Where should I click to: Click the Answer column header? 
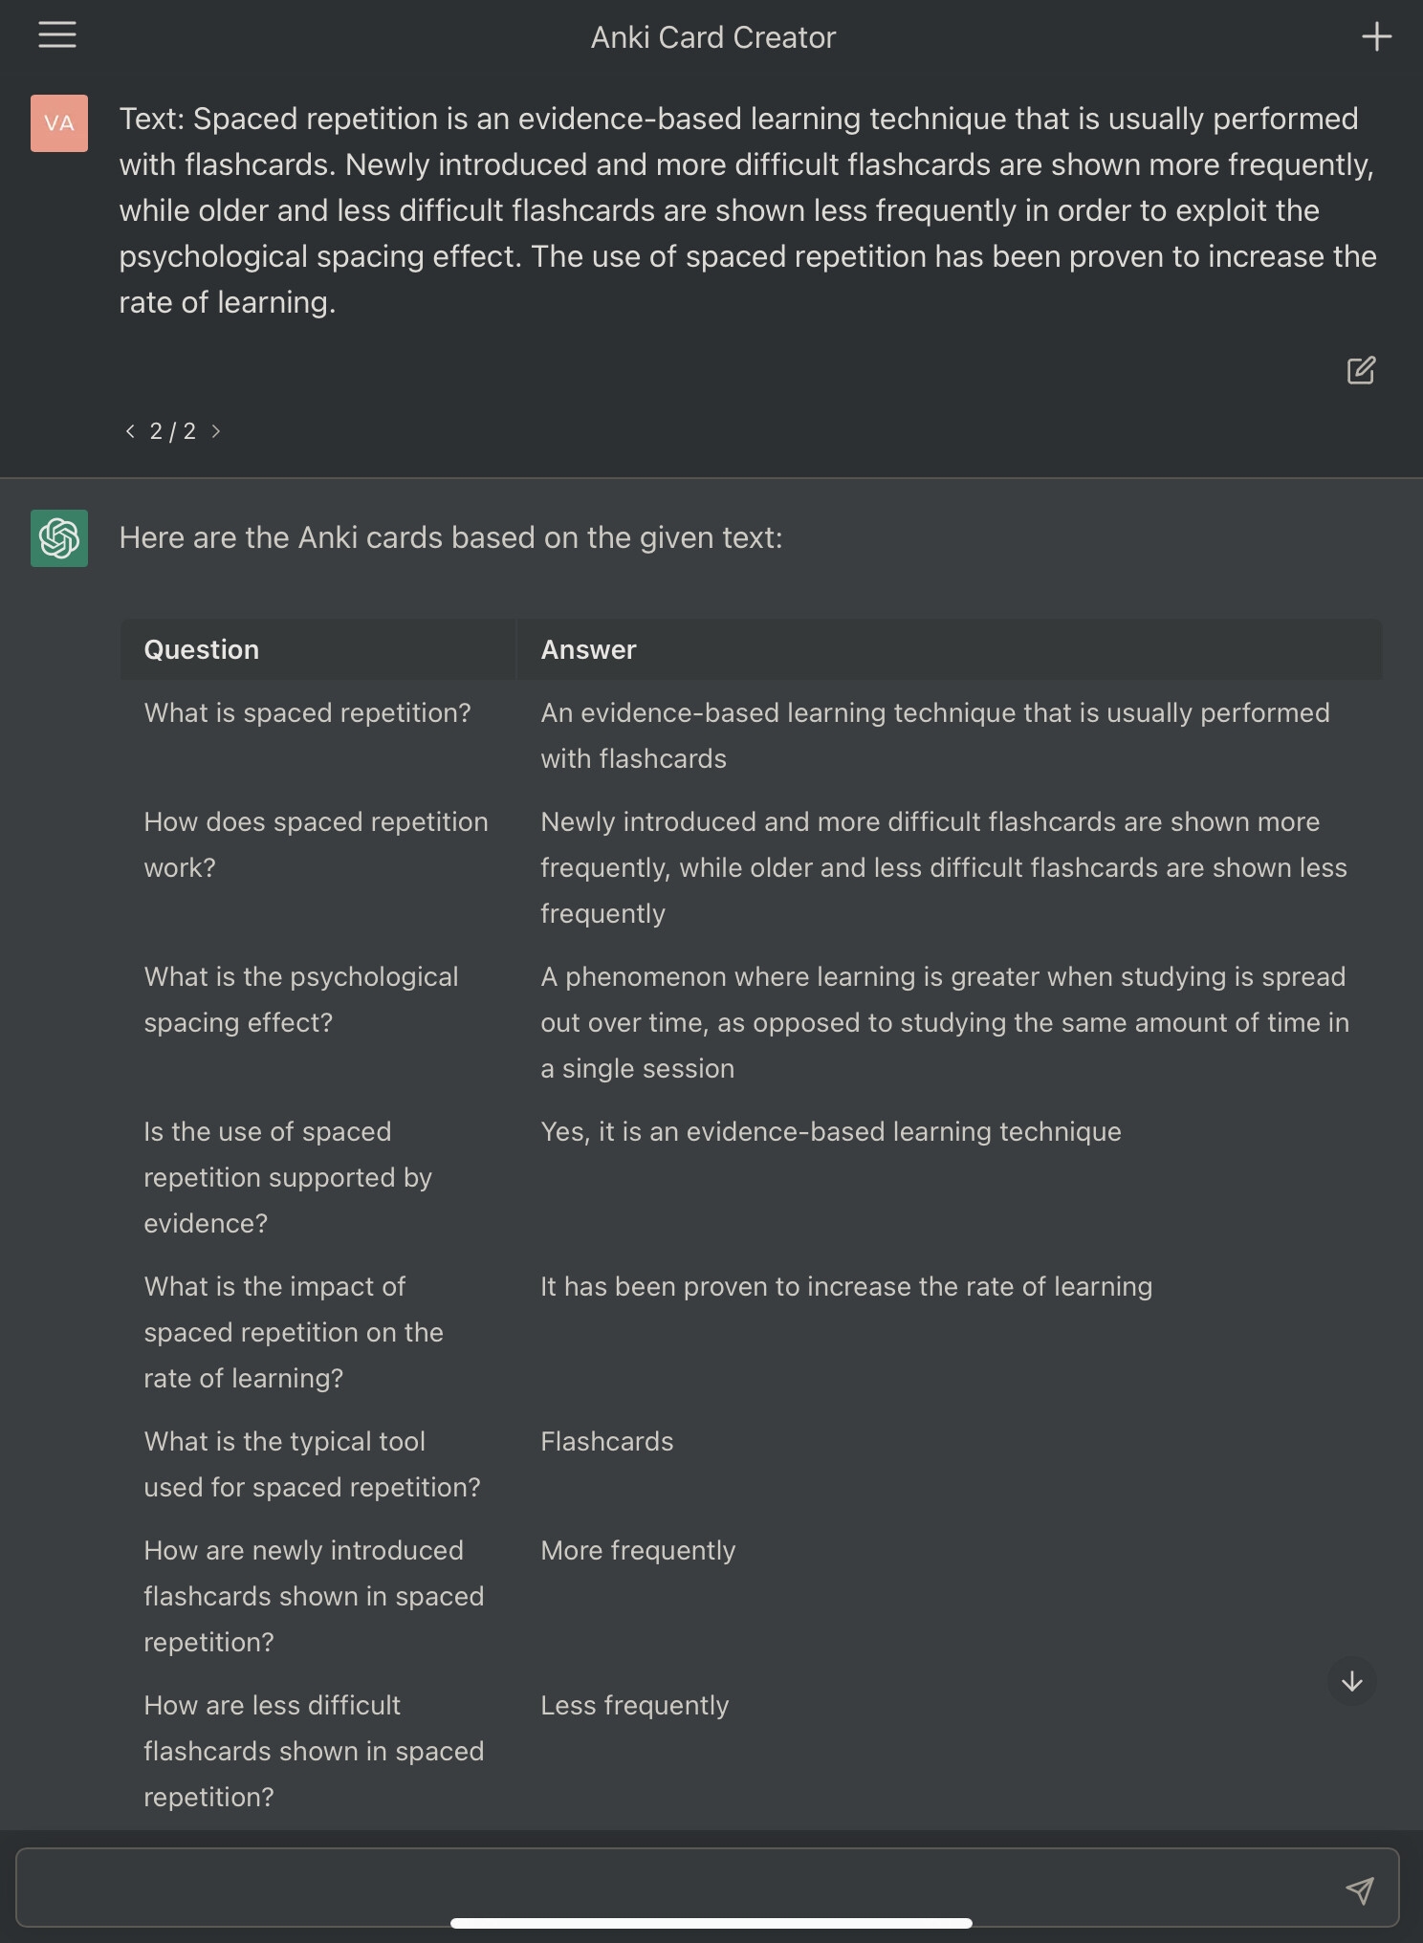[588, 650]
